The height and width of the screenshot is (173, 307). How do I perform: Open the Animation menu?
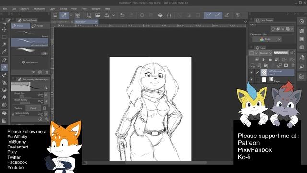tap(39, 9)
